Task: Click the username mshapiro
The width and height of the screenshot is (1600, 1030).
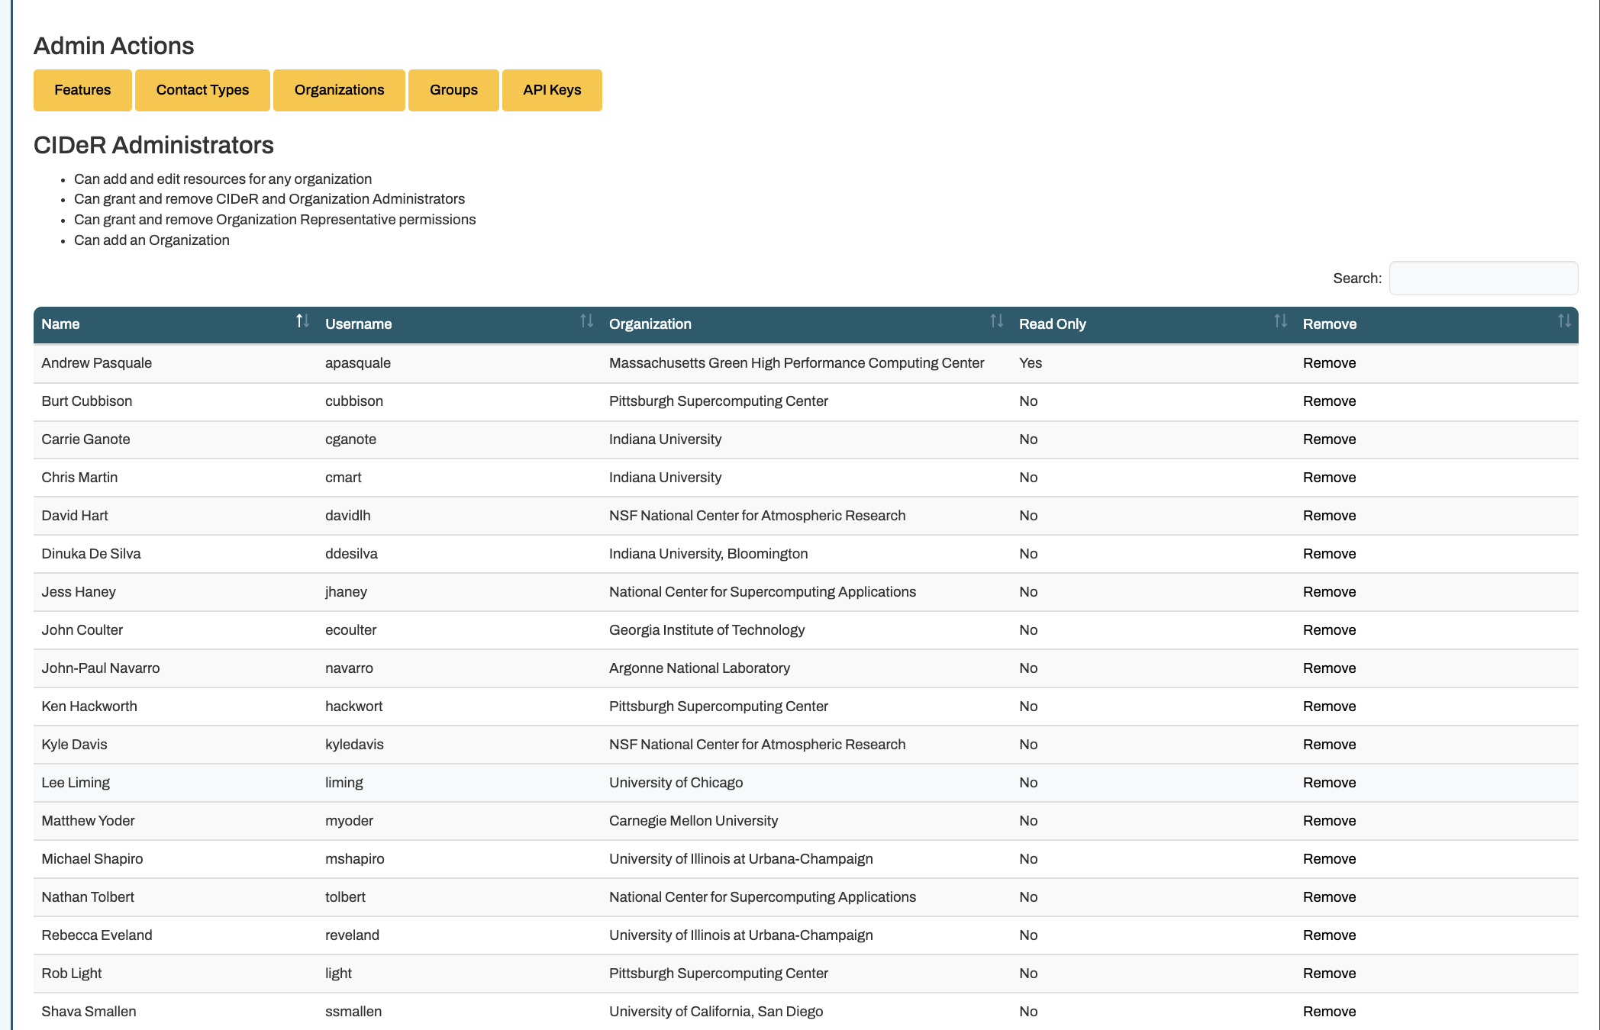Action: pyautogui.click(x=354, y=859)
